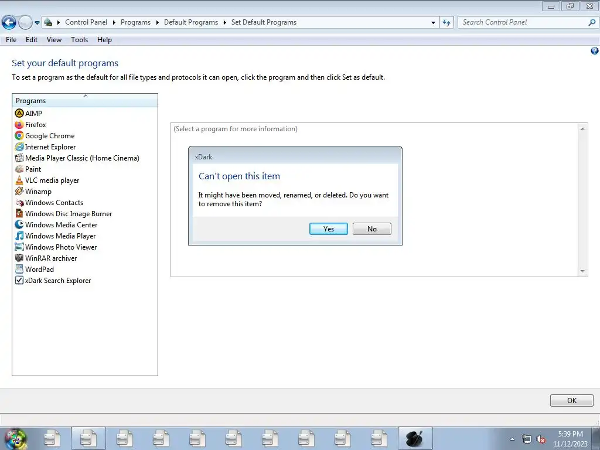The height and width of the screenshot is (450, 600).
Task: Click Yes in the xDark dialog
Action: click(329, 229)
